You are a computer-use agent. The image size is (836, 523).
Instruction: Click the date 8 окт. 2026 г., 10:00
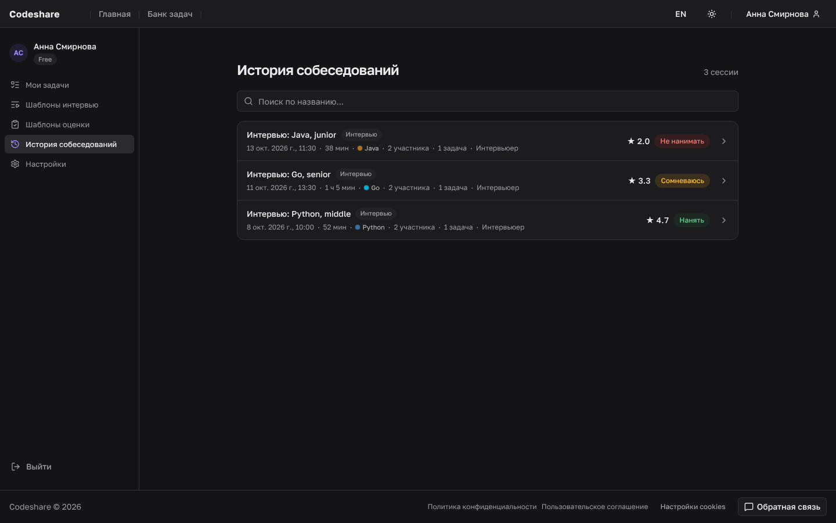coord(280,227)
